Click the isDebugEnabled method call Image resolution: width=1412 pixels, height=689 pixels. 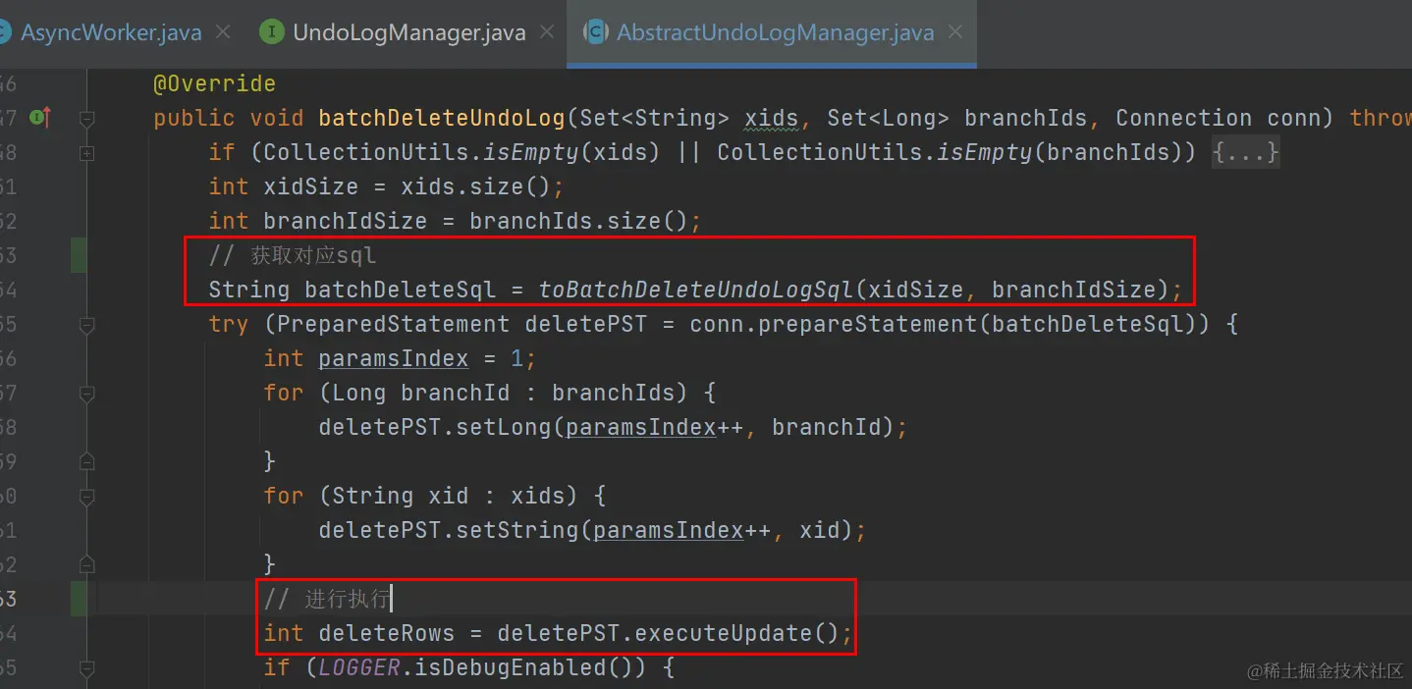tap(511, 667)
